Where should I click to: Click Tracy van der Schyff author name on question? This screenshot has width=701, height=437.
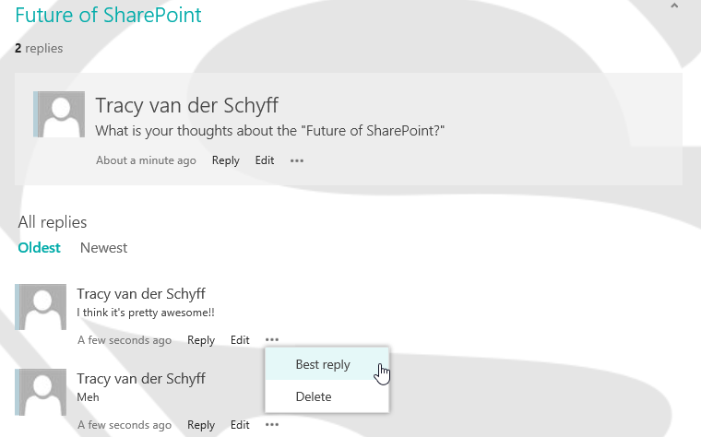[186, 105]
